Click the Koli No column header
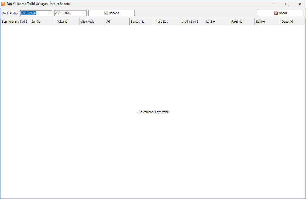This screenshot has height=199, width=306. tap(267, 22)
